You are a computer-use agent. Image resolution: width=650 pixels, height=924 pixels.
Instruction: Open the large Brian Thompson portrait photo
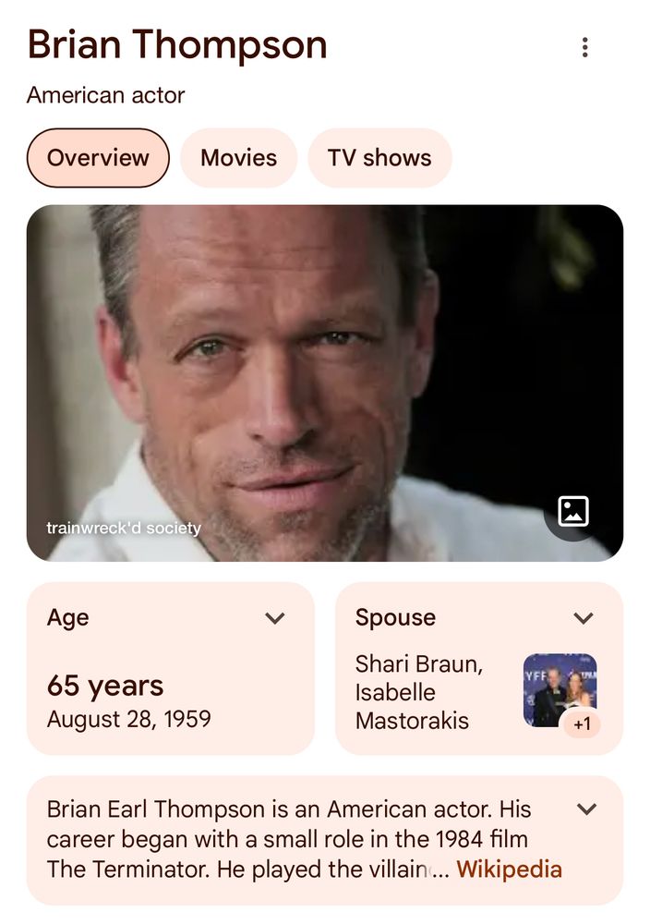point(305,370)
